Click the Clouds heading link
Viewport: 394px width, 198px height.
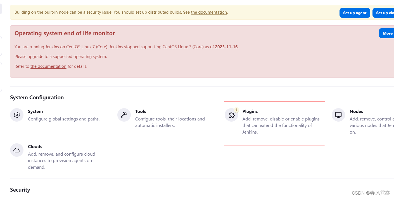[35, 146]
